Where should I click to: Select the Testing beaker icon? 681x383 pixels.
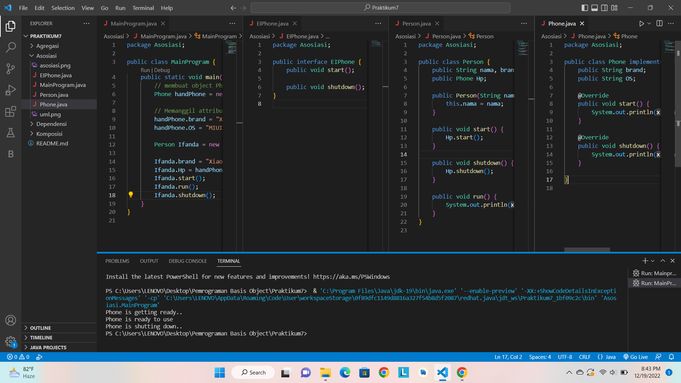[11, 133]
